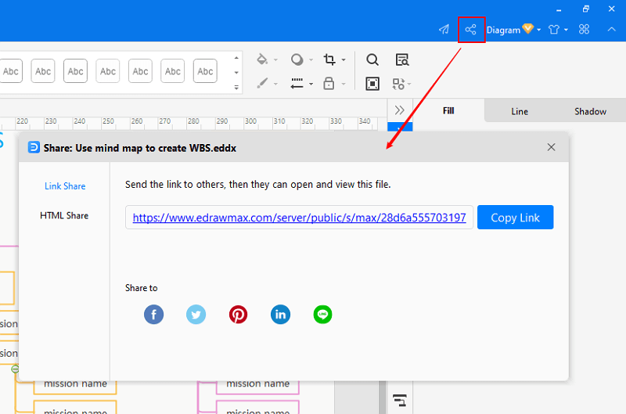
Task: Share to Pinterest
Action: tap(239, 315)
